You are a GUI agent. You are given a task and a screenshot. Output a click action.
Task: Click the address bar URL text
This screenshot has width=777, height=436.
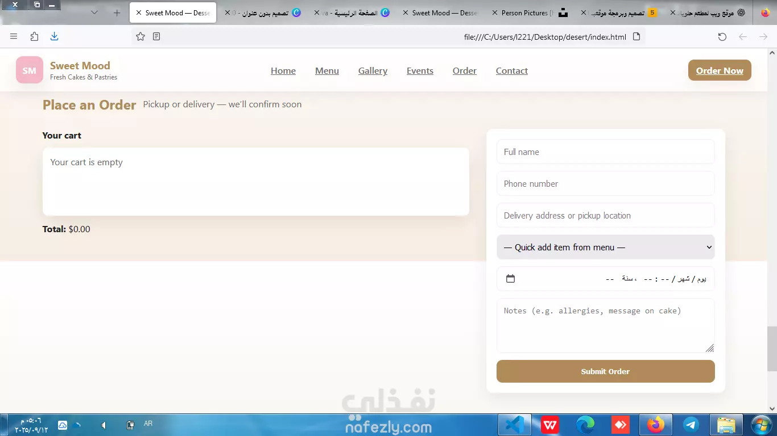pos(545,37)
